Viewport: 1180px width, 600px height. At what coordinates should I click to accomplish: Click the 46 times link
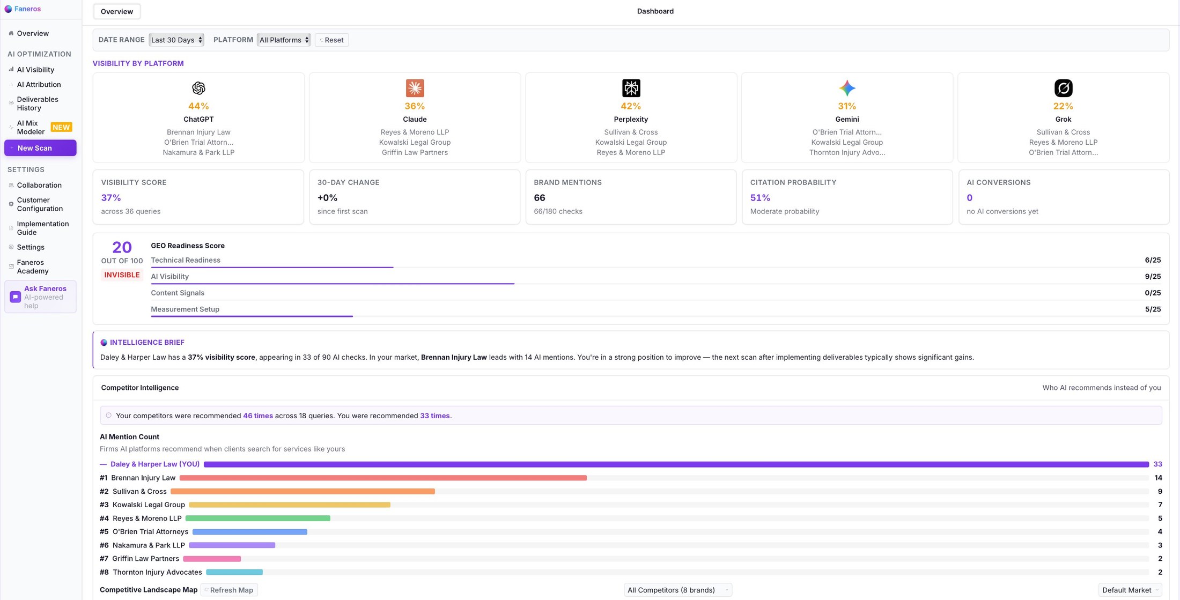pyautogui.click(x=258, y=416)
